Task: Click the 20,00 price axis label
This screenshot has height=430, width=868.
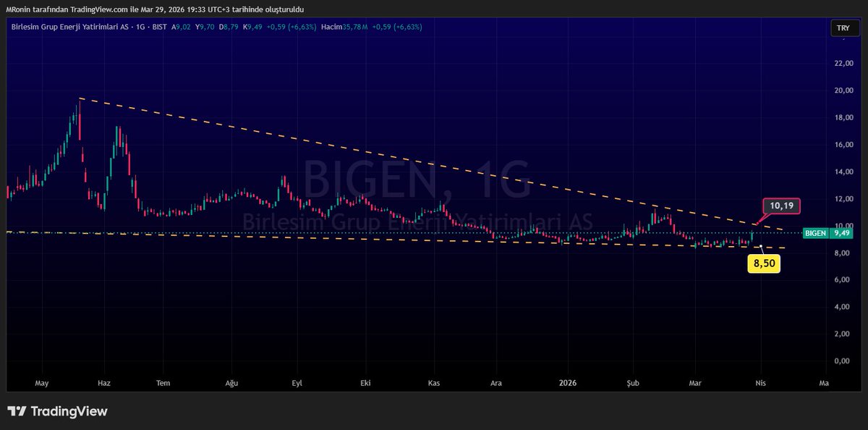Action: tap(843, 90)
